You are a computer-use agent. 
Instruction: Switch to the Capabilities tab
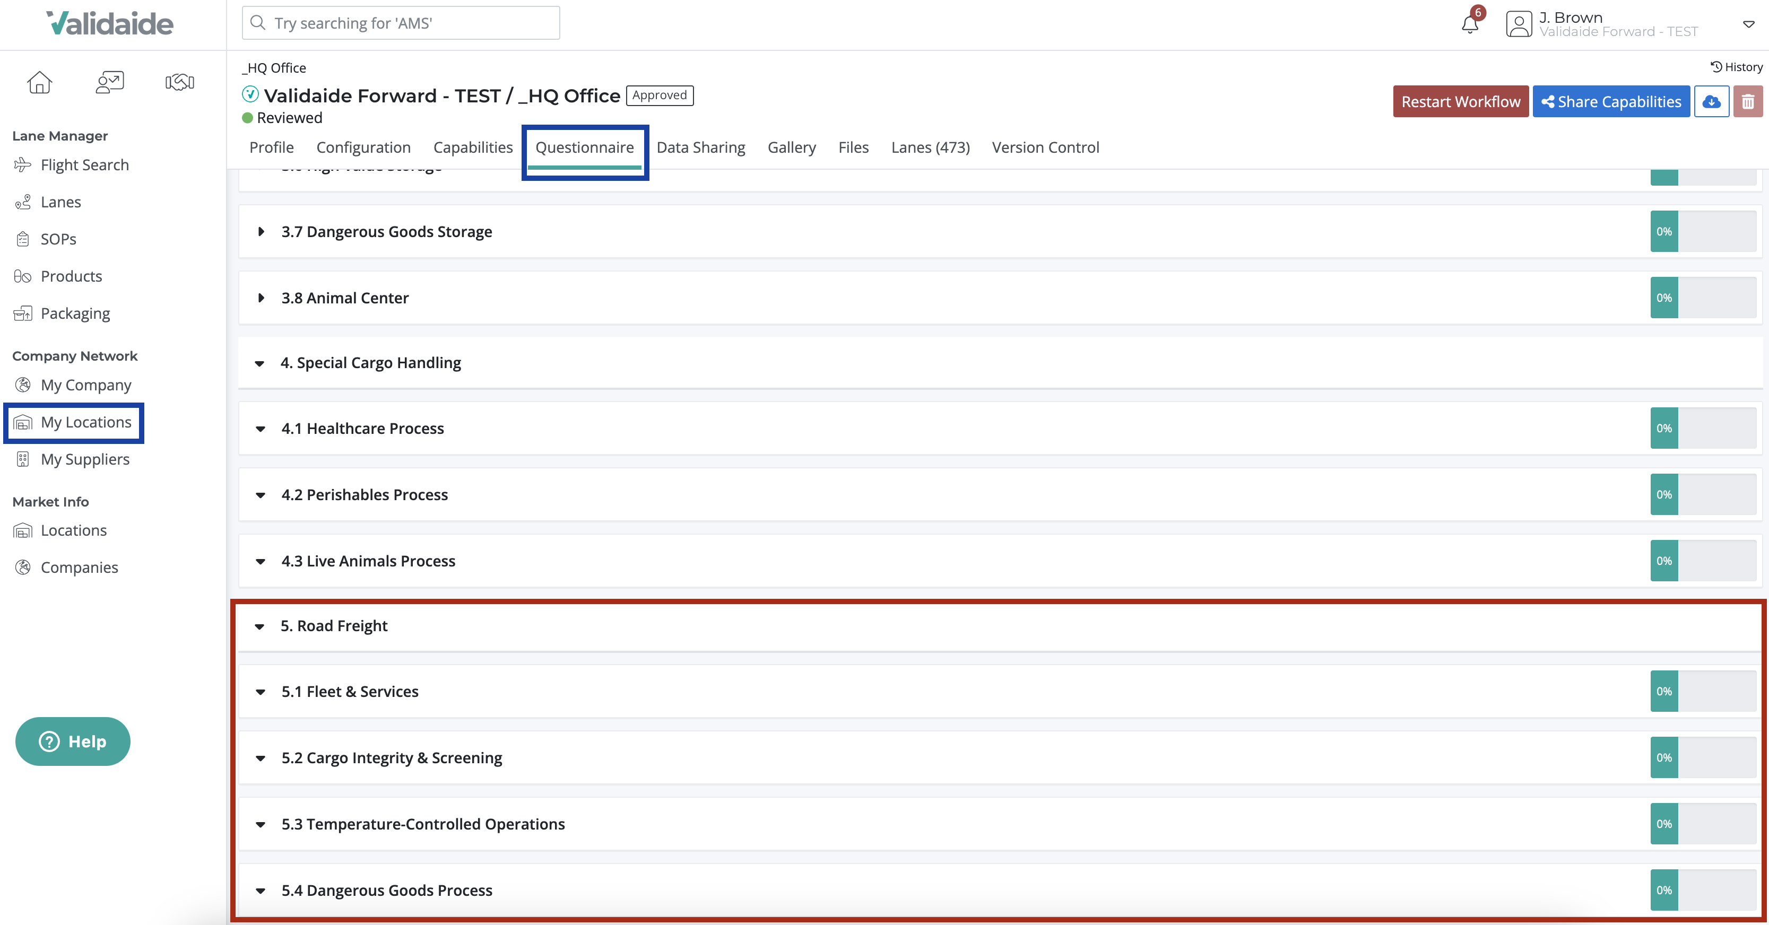click(473, 147)
